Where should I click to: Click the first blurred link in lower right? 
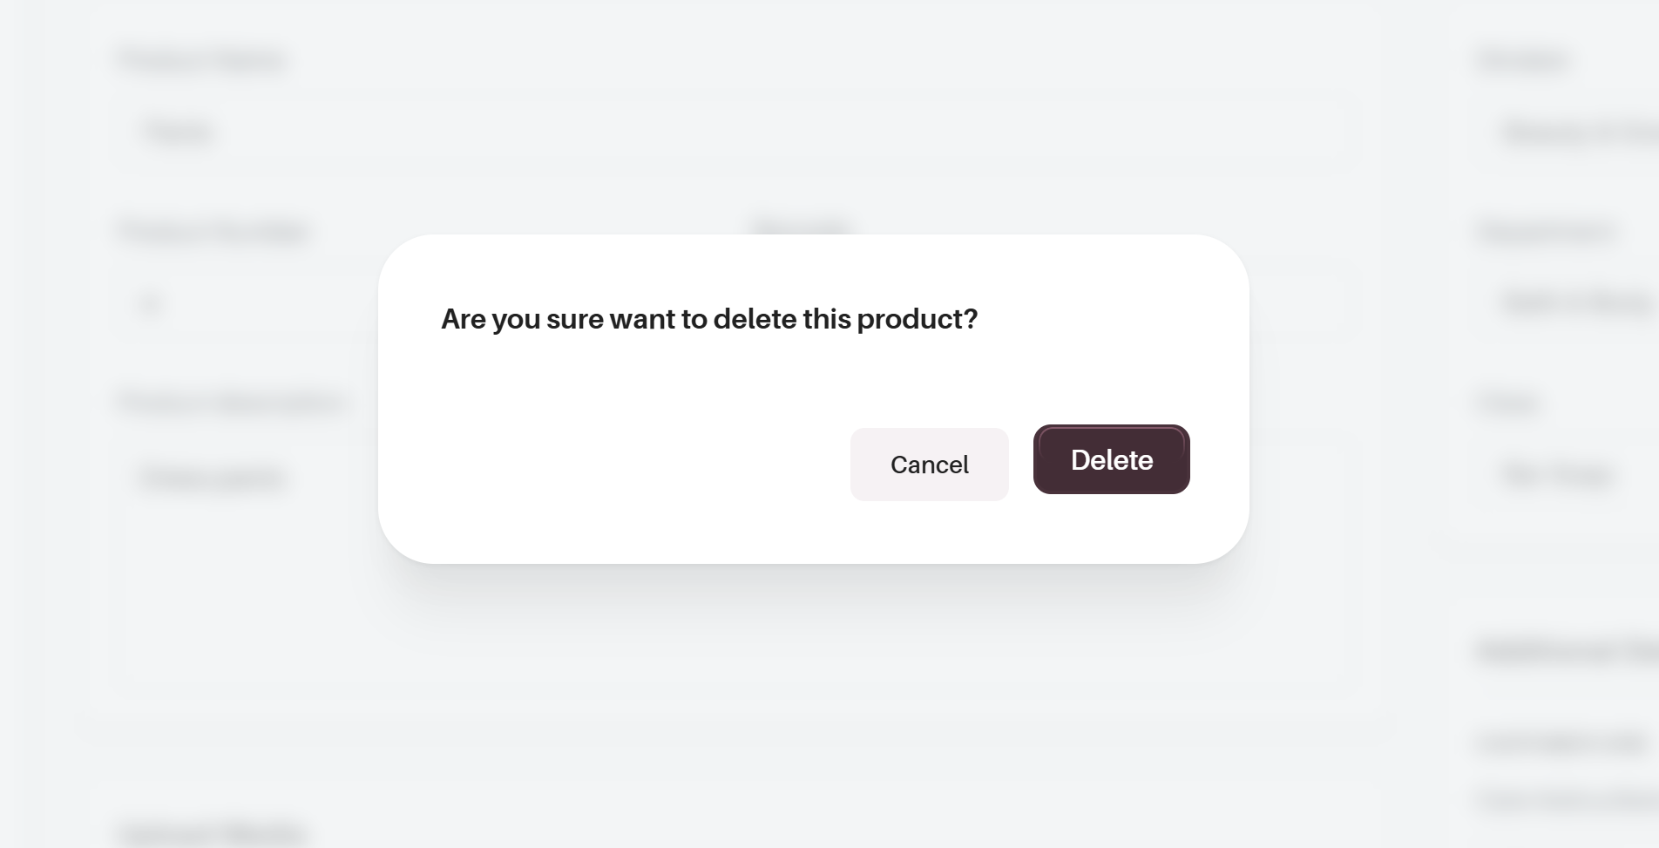point(1561,743)
